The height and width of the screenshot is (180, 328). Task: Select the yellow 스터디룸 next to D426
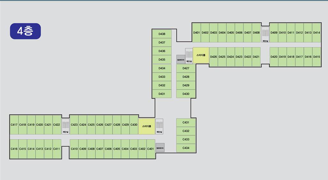201,55
